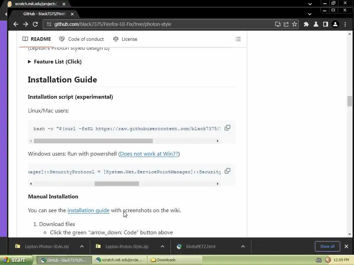
Task: Open the Extensions puzzle icon
Action: coord(306,24)
